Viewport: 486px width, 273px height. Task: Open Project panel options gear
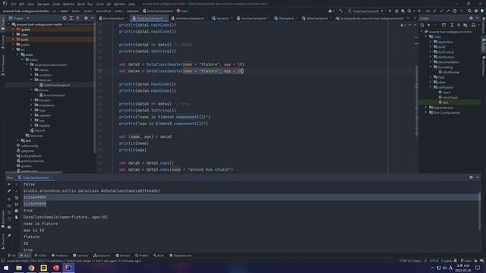click(x=86, y=18)
